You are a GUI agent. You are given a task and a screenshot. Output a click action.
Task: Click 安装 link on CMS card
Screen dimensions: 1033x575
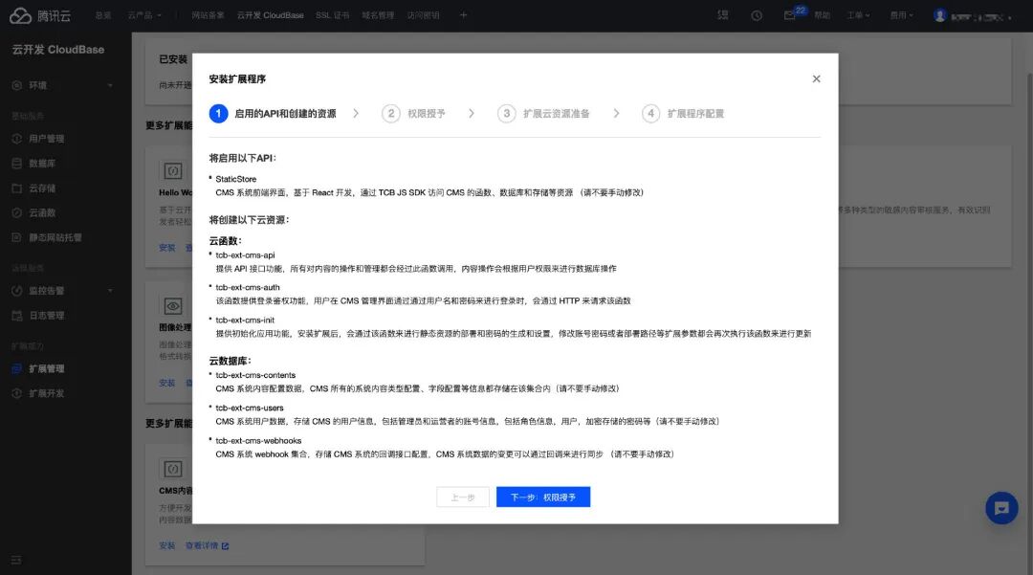point(167,545)
